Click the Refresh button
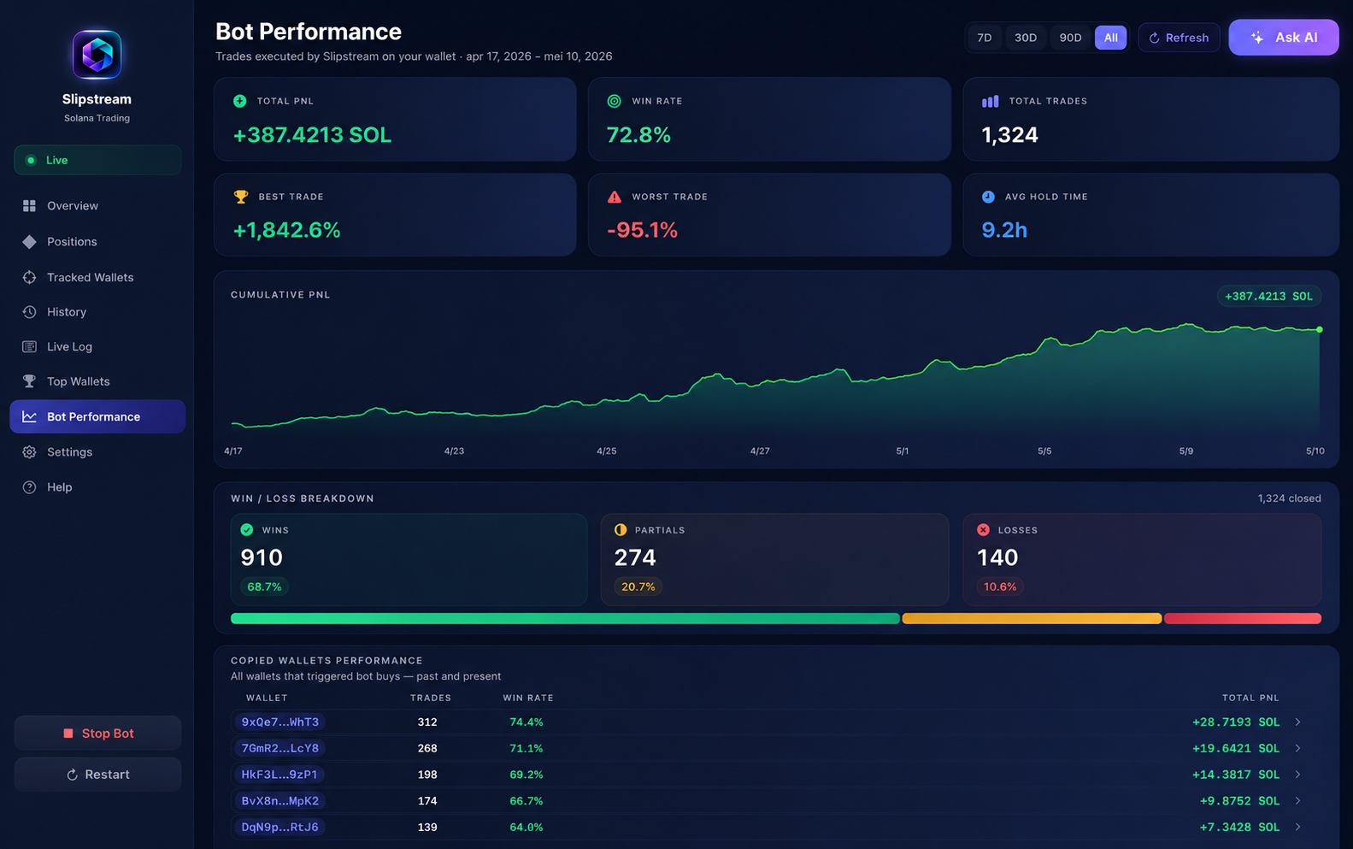Screen dimensions: 1353x849 click(x=1179, y=38)
